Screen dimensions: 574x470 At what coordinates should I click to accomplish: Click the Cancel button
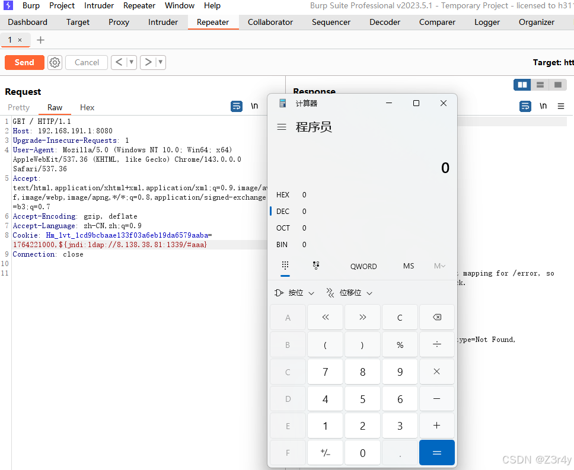[87, 62]
